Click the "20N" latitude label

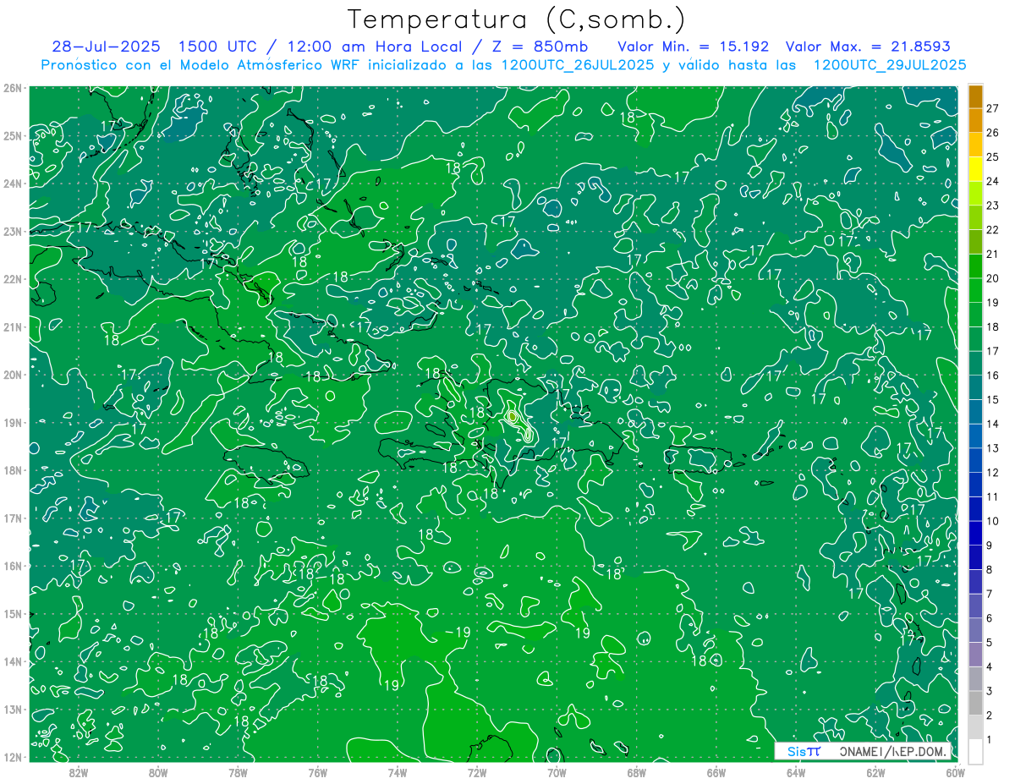pos(14,375)
